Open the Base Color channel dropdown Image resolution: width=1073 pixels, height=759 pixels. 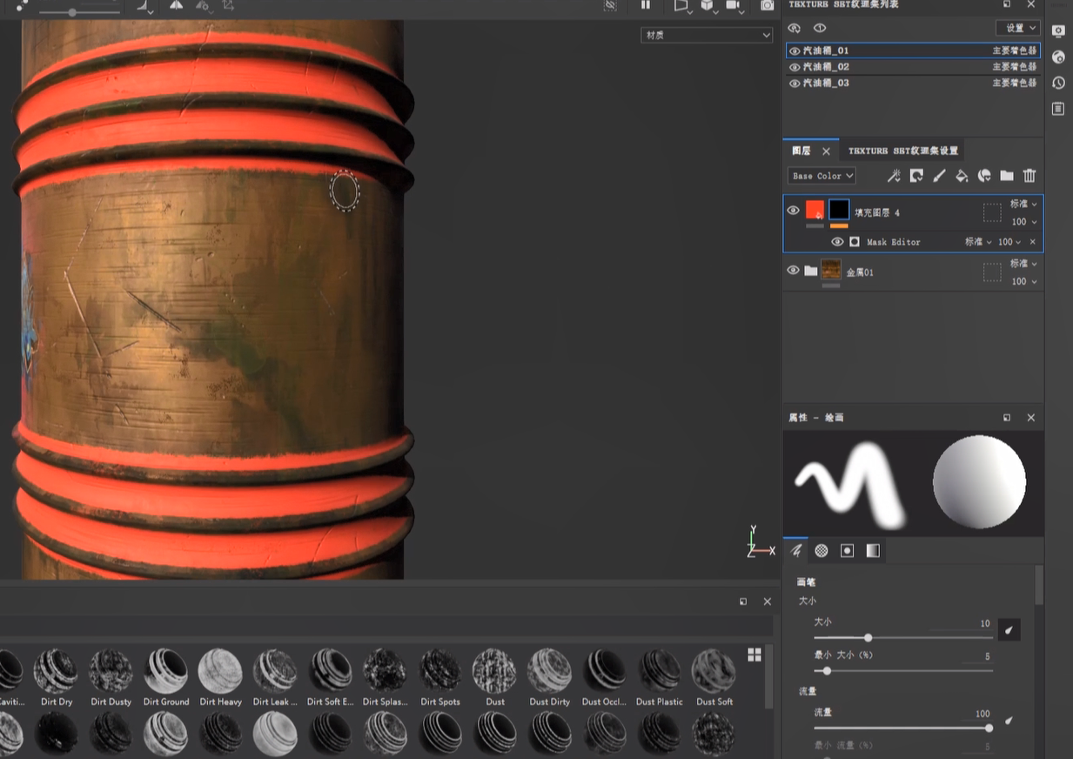(x=822, y=176)
